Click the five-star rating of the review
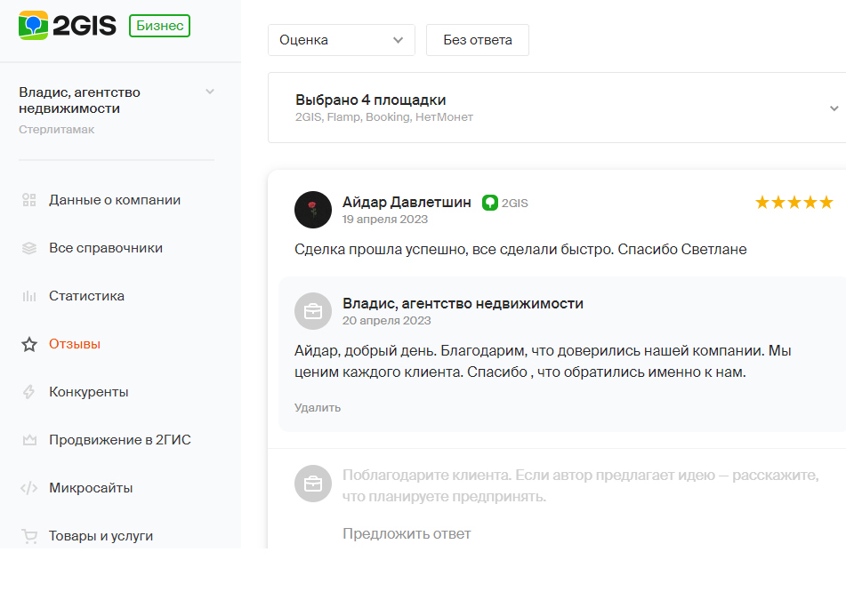The width and height of the screenshot is (846, 592). tap(794, 203)
